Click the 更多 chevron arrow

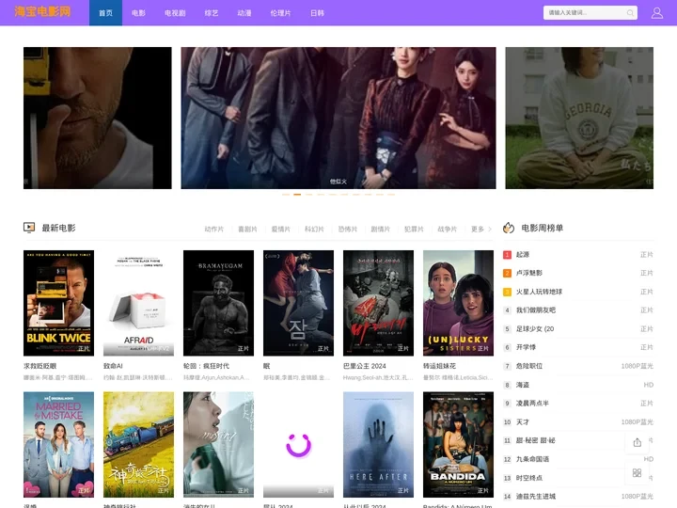pyautogui.click(x=490, y=229)
